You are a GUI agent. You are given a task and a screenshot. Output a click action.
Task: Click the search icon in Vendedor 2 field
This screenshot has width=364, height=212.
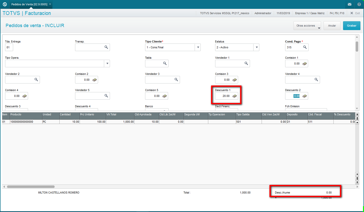36,80
